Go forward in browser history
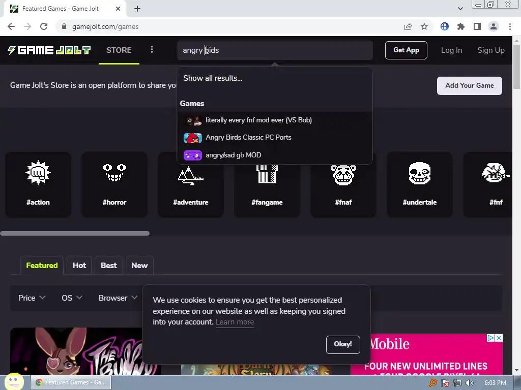 (27, 26)
